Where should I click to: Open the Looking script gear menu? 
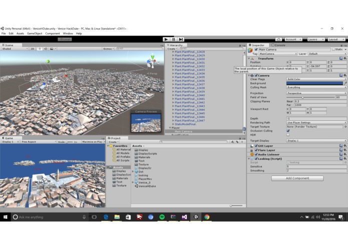click(x=345, y=158)
